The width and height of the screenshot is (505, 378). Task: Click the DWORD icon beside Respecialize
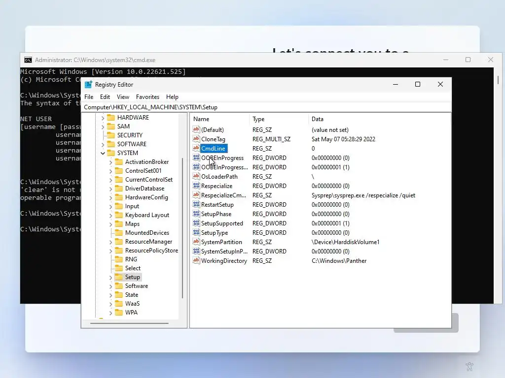196,186
